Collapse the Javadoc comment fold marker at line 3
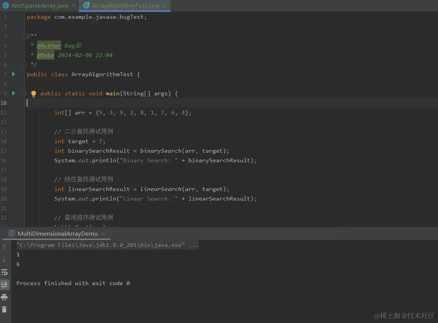Screen dimensions: 438x323 click(24, 36)
